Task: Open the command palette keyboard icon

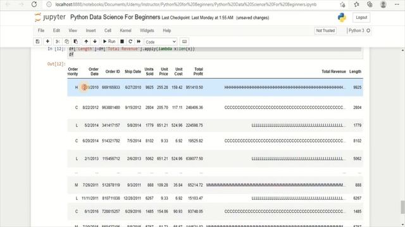Action: tap(184, 42)
